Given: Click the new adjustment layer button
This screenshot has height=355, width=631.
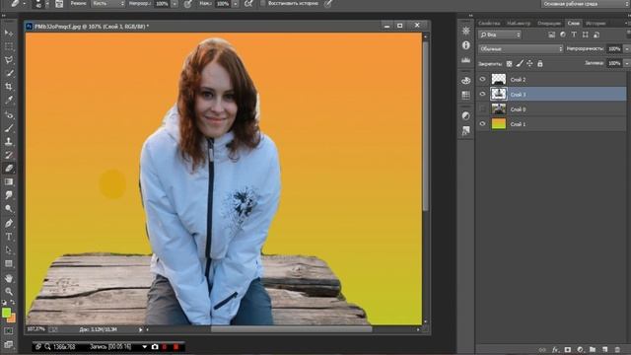Looking at the screenshot, I should (x=580, y=350).
